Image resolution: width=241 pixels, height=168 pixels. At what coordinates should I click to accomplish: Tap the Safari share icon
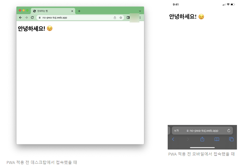[x=202, y=139]
